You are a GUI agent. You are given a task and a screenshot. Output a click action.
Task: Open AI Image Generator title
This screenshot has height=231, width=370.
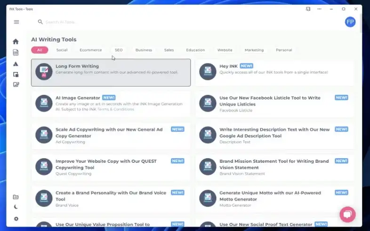coord(78,98)
